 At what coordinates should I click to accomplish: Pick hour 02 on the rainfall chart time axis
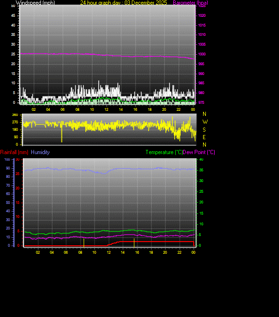(x=38, y=252)
